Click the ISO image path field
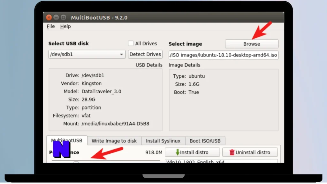 pyautogui.click(x=223, y=55)
